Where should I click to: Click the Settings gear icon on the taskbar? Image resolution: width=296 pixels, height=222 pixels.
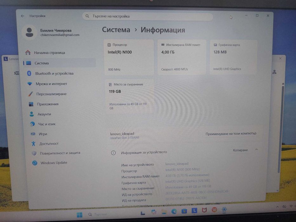click(x=224, y=210)
